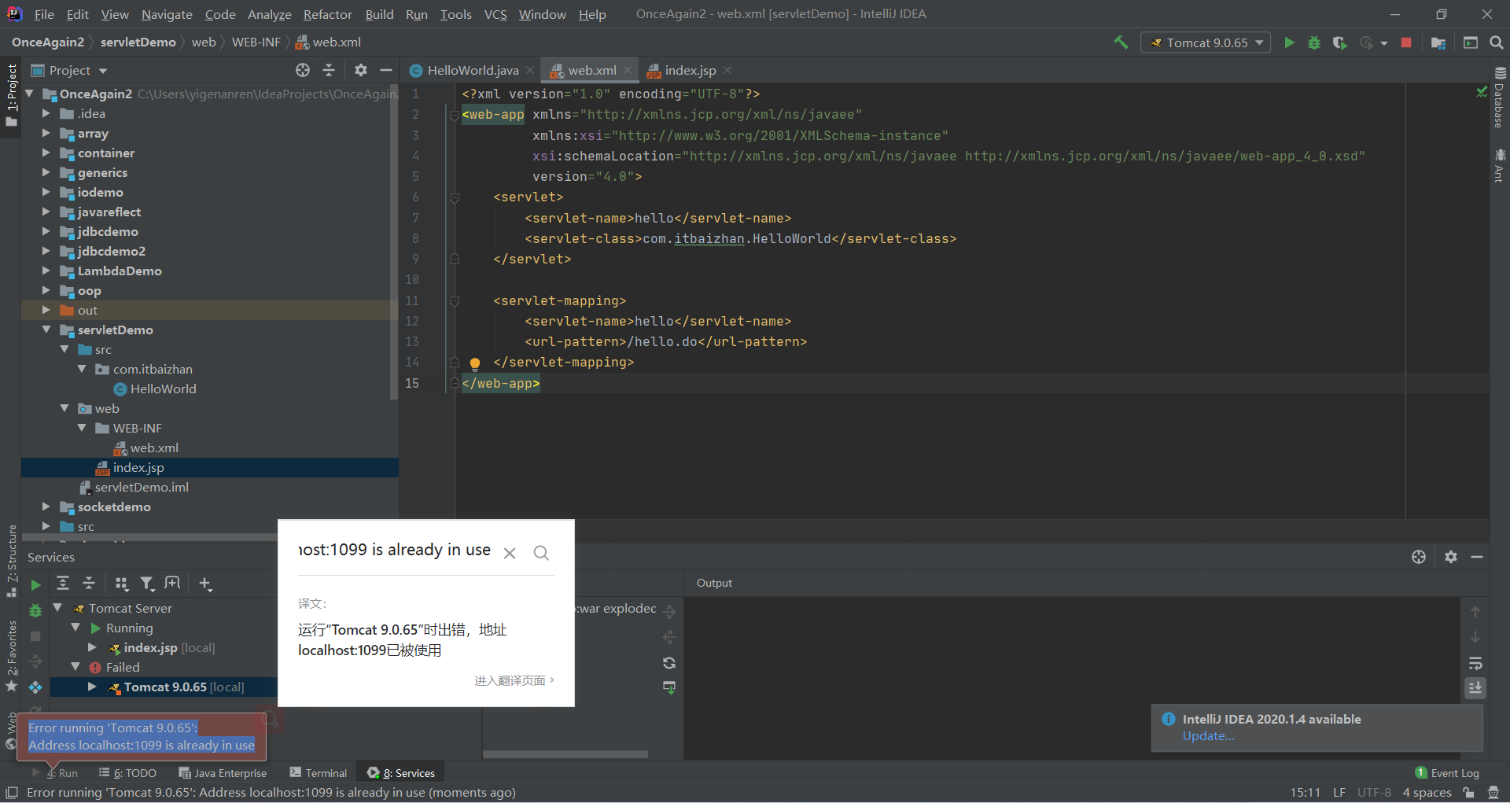Expand the jdbcdemo module folder

[x=46, y=231]
